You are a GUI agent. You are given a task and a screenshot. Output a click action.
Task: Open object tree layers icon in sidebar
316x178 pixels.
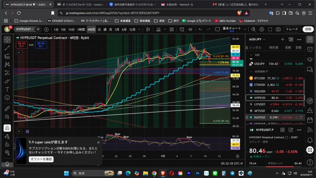tap(310, 59)
